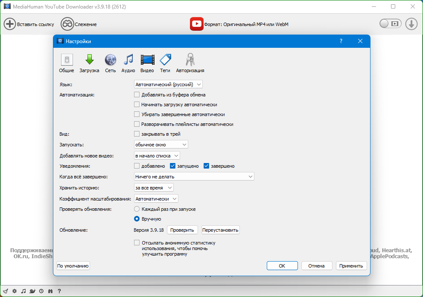Switch to the Сеть settings tab
Viewport: 423px width, 297px height.
(x=110, y=63)
